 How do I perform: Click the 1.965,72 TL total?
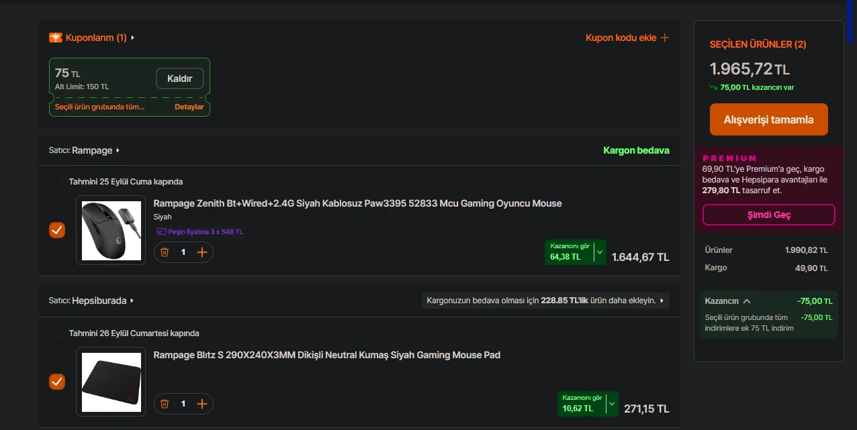coord(750,69)
